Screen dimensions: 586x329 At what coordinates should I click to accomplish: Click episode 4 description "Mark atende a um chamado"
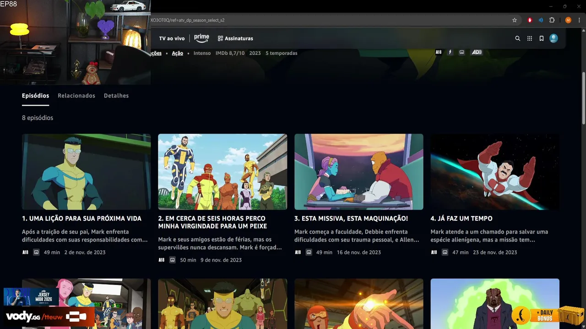click(489, 236)
